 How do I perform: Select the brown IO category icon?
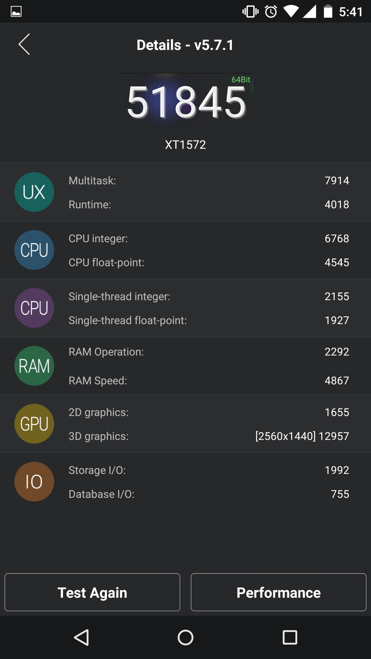[x=34, y=482]
